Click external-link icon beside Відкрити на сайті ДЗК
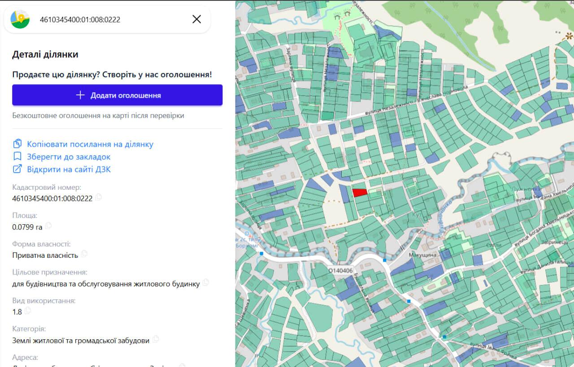This screenshot has width=574, height=367. click(x=17, y=169)
